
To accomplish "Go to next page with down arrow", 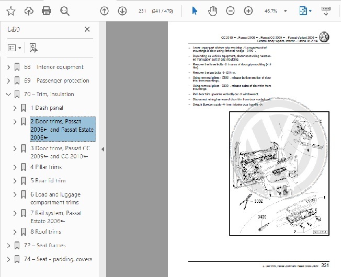I will [122, 11].
